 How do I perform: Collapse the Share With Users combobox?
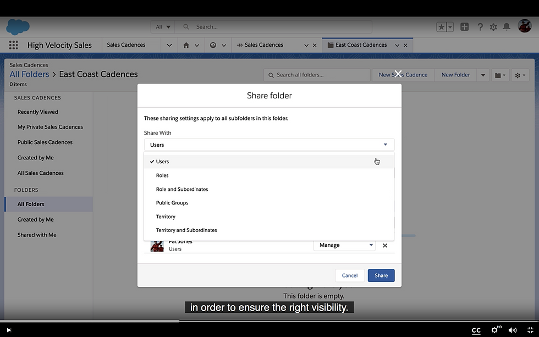[269, 145]
